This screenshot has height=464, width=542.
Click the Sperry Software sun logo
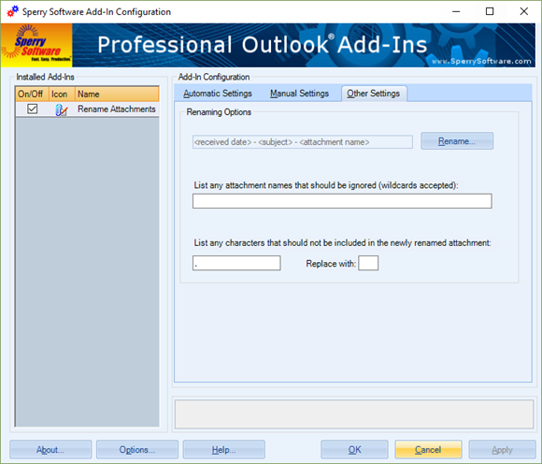(36, 45)
